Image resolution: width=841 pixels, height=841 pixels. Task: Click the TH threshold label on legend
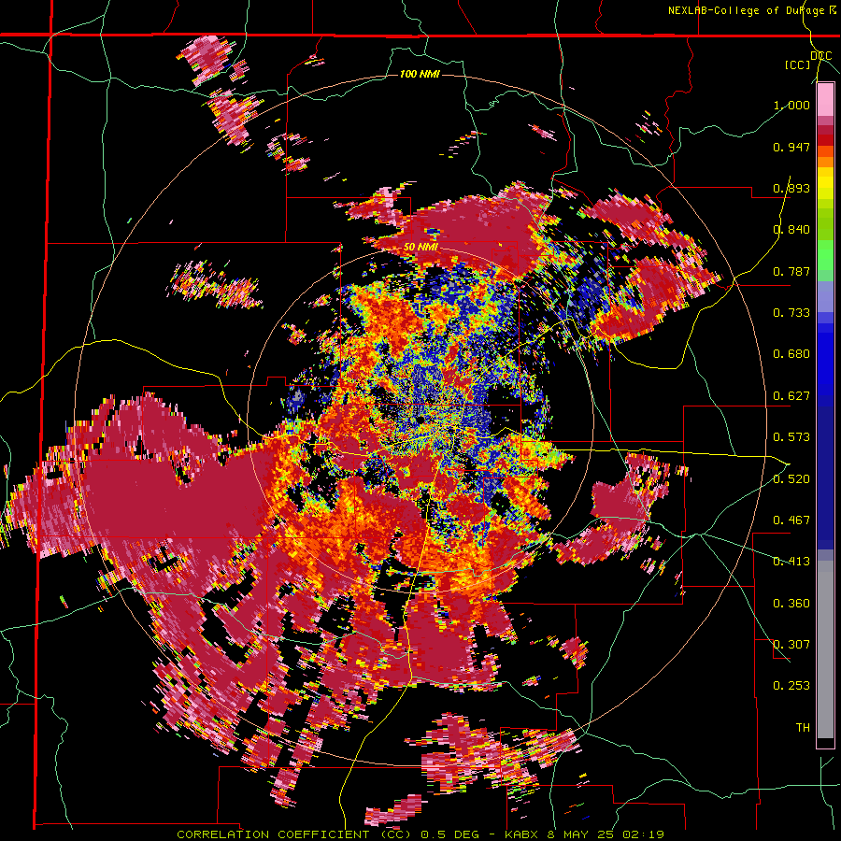(x=803, y=728)
